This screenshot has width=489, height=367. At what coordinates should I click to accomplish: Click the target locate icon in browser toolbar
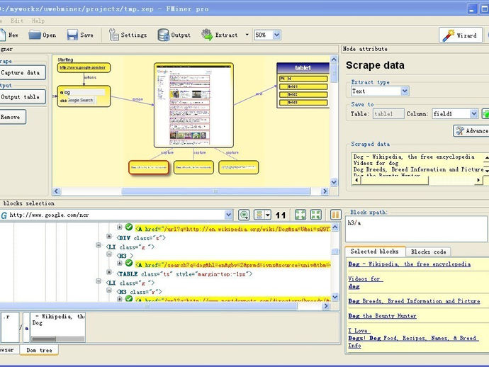(x=244, y=215)
